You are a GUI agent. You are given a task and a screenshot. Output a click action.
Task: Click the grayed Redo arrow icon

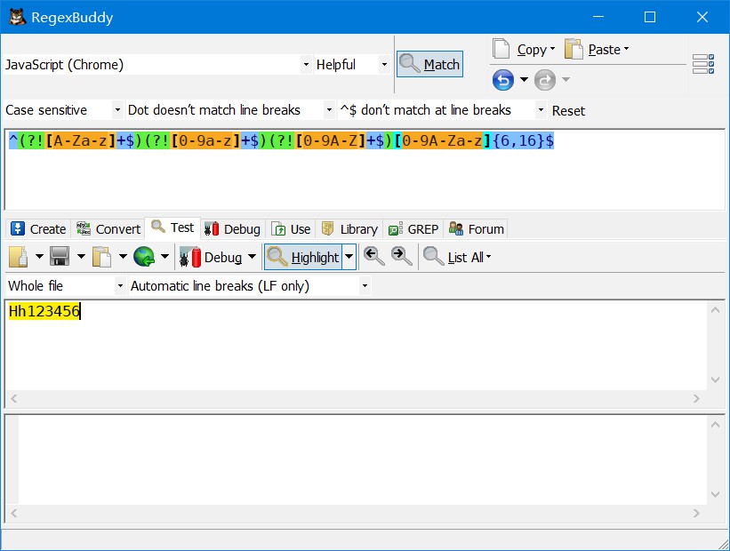pos(545,80)
